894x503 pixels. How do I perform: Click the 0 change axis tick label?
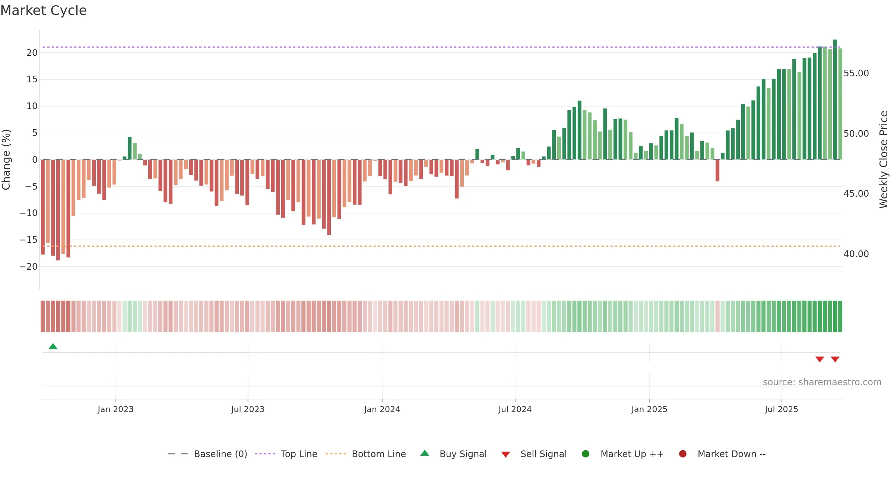(x=35, y=160)
